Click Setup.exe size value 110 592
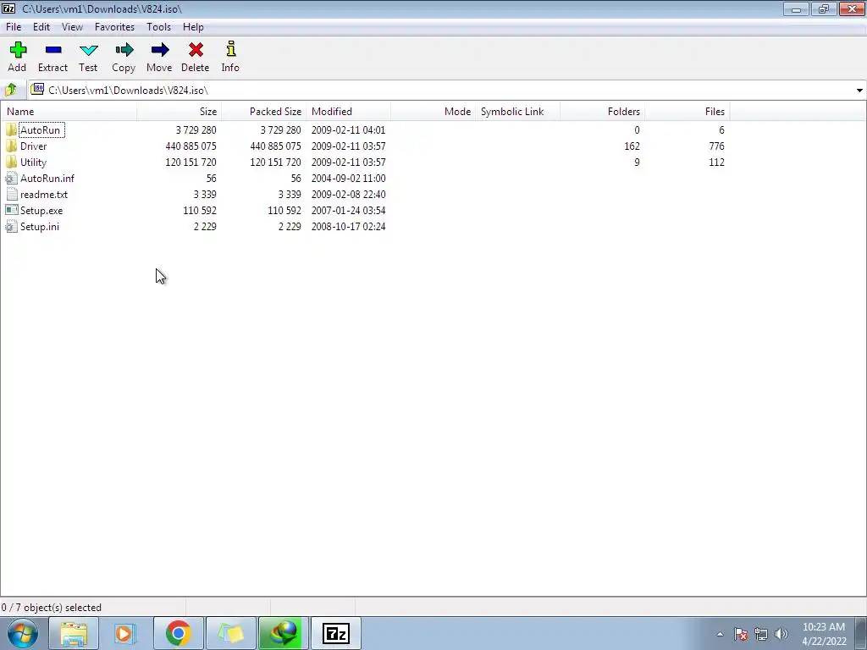 [200, 210]
